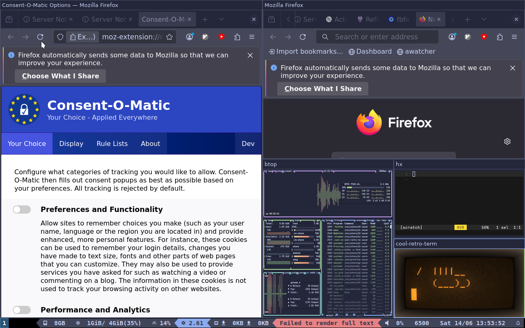The image size is (525, 328).
Task: Toggle the Preferences and Functionality switch
Action: click(22, 210)
